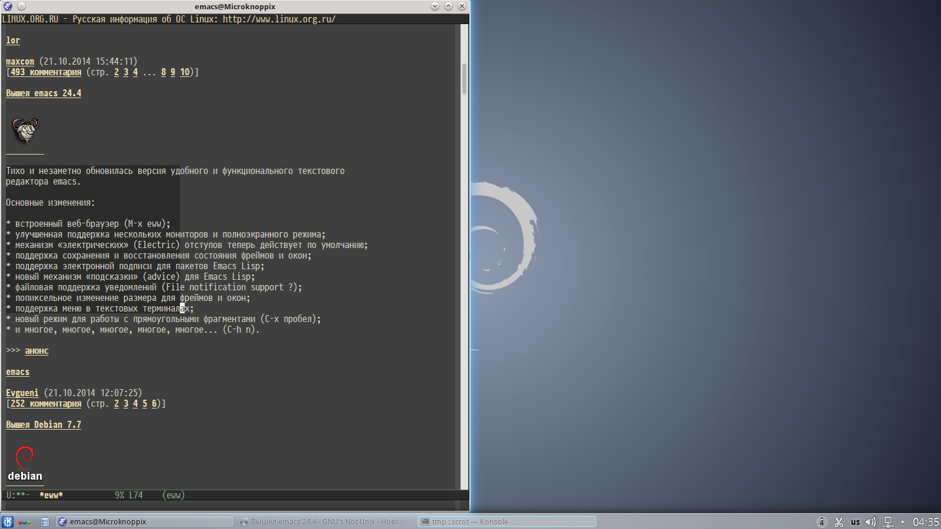
Task: Click the 'U:**-' buffer status in mode line
Action: [x=18, y=495]
